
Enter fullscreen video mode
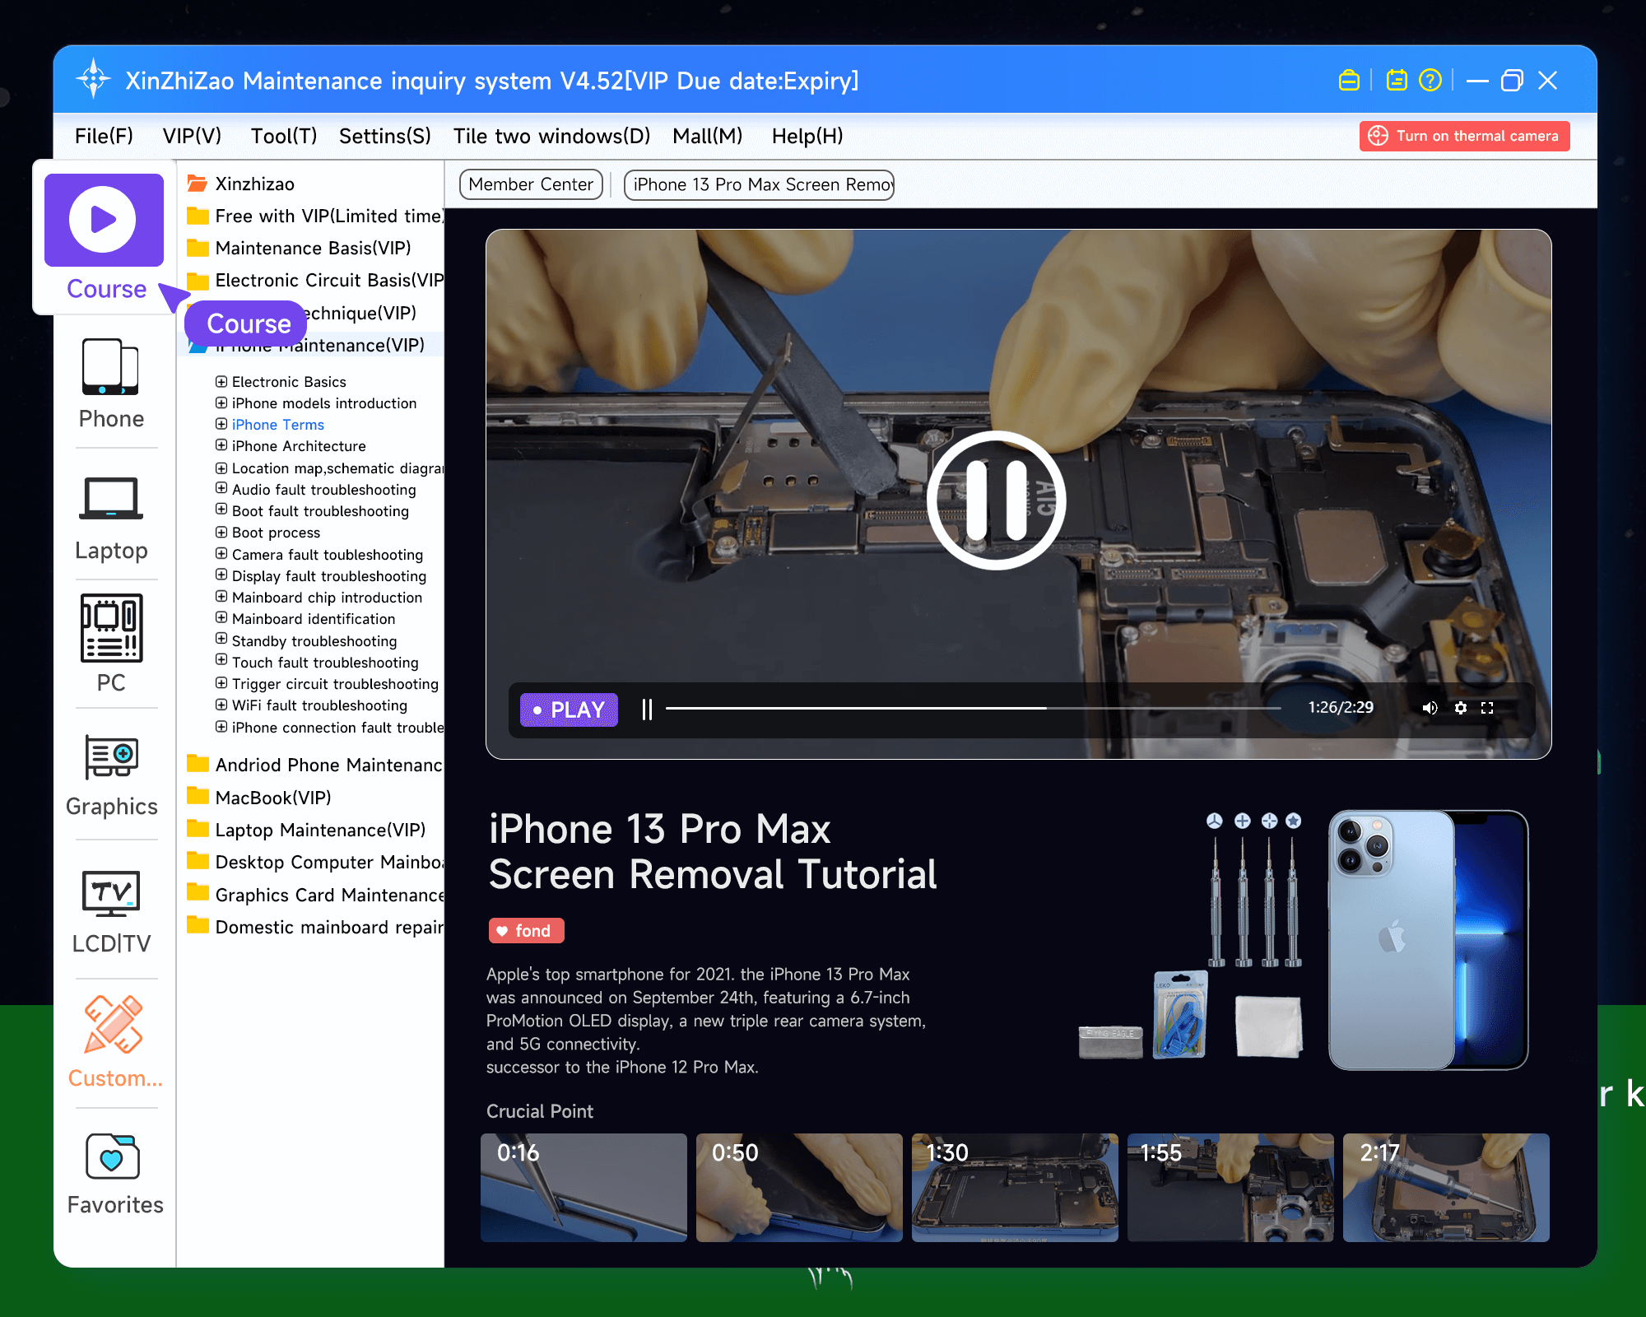point(1487,708)
